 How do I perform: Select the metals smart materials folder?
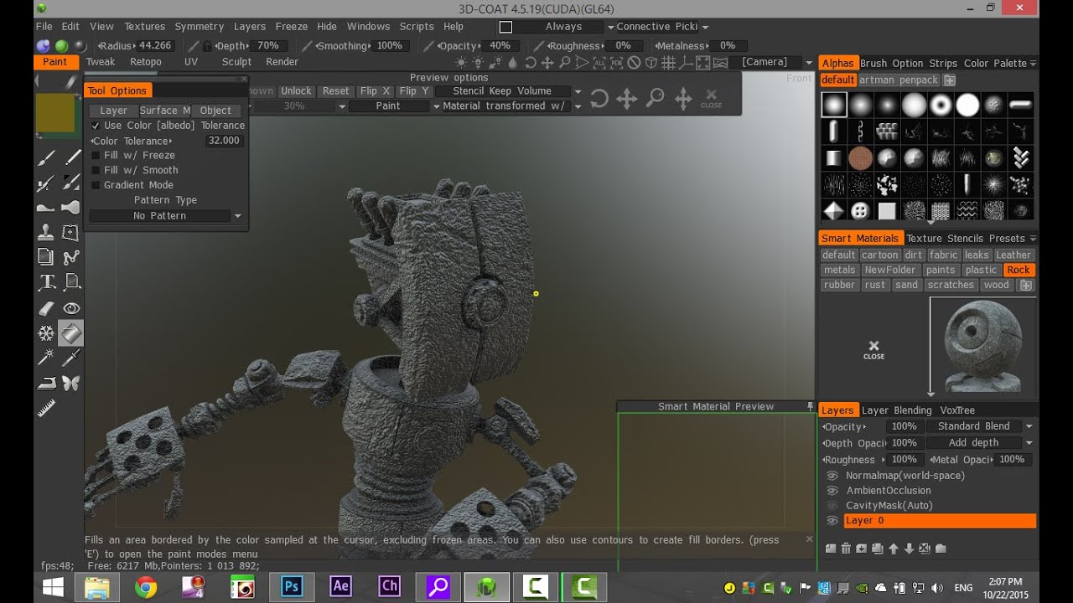pos(839,271)
